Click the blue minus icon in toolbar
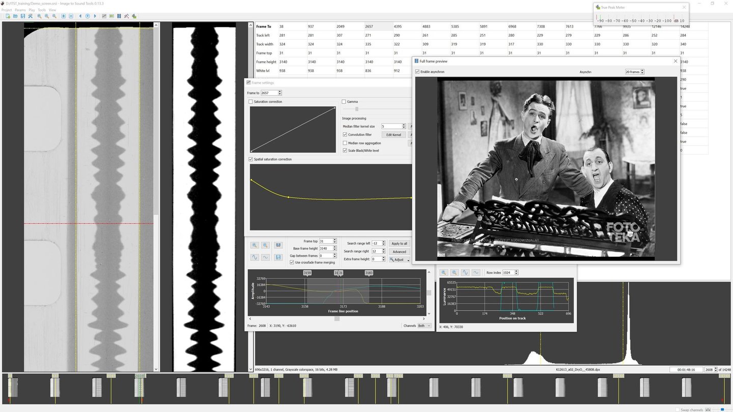This screenshot has width=733, height=412. (71, 16)
